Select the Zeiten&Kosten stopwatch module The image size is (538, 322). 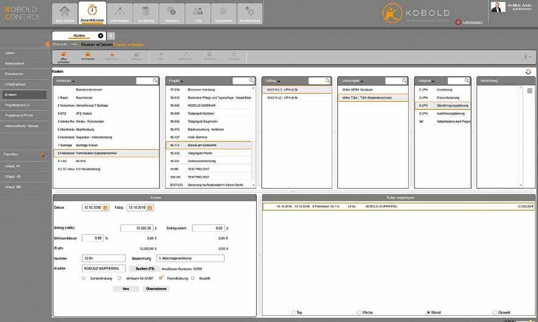pos(92,13)
